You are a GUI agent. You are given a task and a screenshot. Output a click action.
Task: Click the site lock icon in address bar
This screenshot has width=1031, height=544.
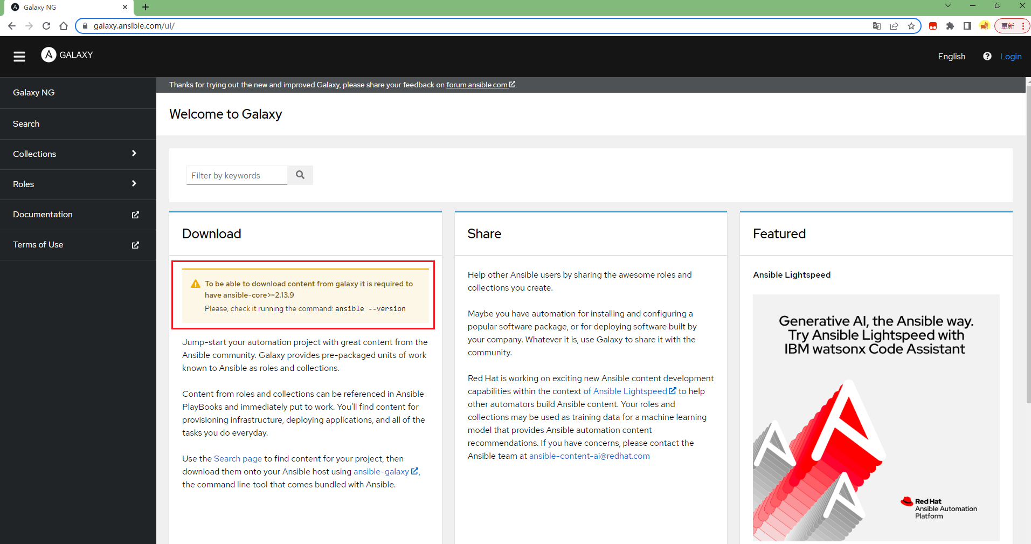point(85,26)
